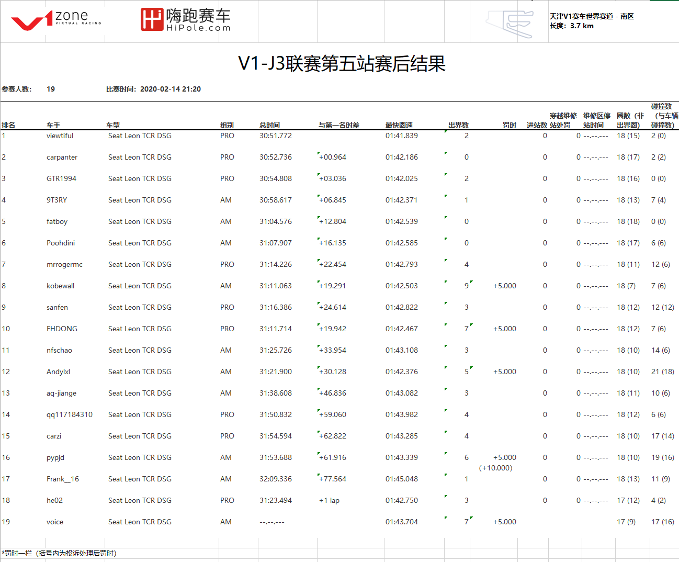Click the 罚时 column header

pyautogui.click(x=510, y=125)
